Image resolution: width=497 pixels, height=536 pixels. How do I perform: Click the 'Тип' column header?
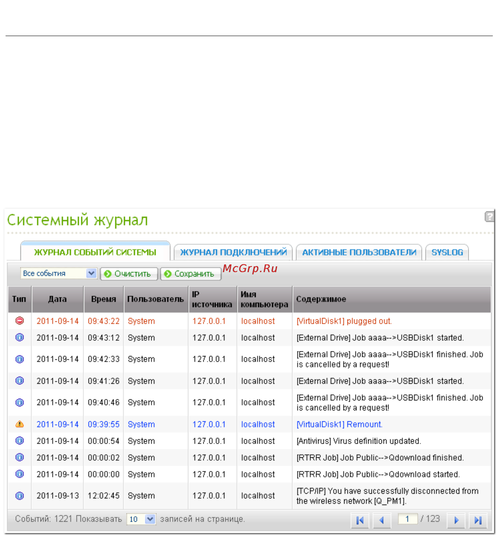[20, 299]
